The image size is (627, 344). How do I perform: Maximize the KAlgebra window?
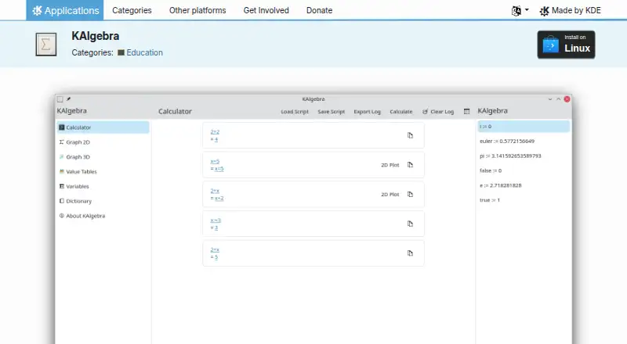click(559, 99)
